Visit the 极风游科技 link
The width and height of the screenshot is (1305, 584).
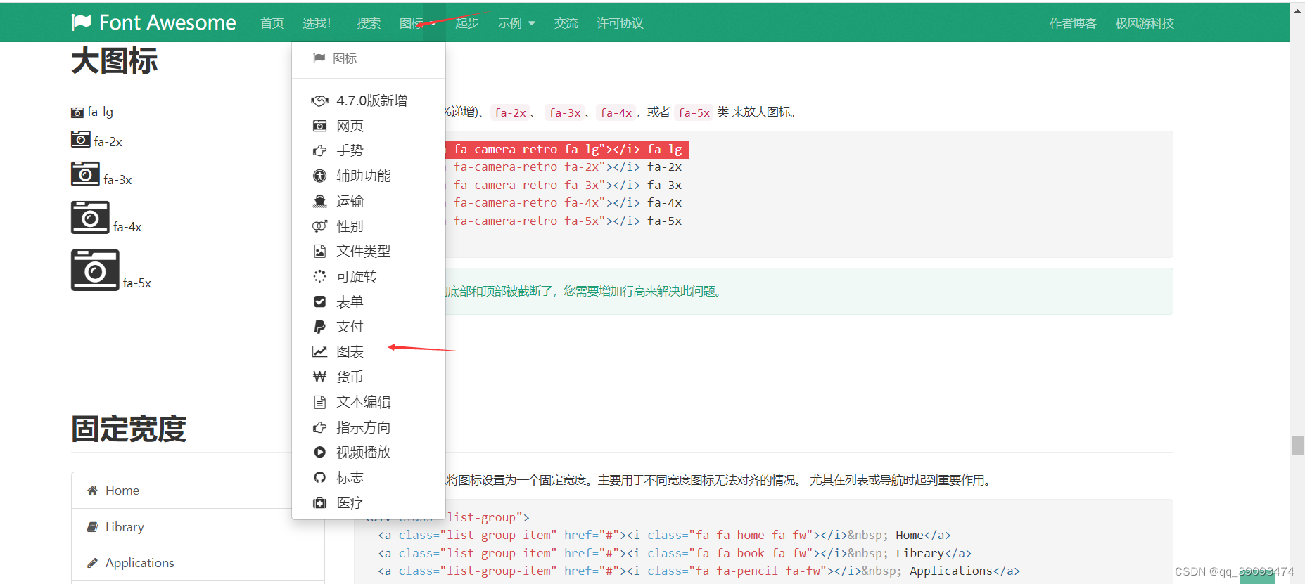tap(1145, 23)
